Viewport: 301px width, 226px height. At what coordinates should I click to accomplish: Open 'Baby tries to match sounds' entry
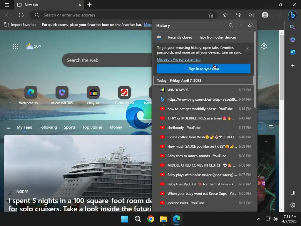point(203,156)
